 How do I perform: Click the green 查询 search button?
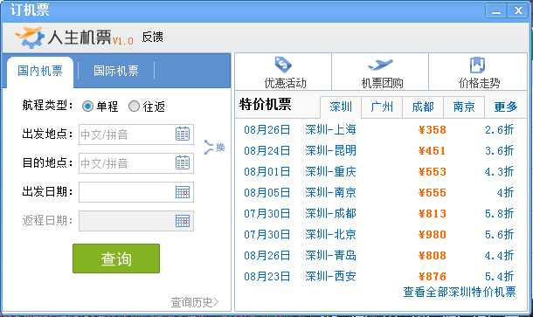[x=116, y=258]
